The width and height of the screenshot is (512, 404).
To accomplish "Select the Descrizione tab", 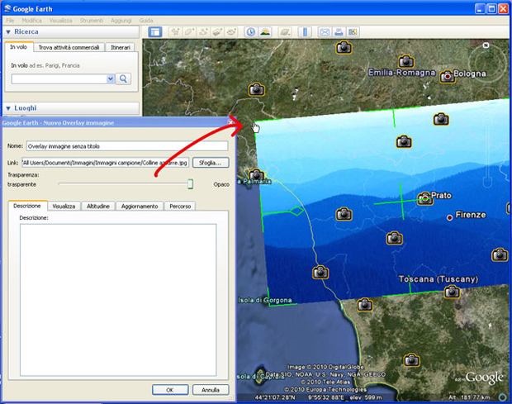I will (x=27, y=206).
